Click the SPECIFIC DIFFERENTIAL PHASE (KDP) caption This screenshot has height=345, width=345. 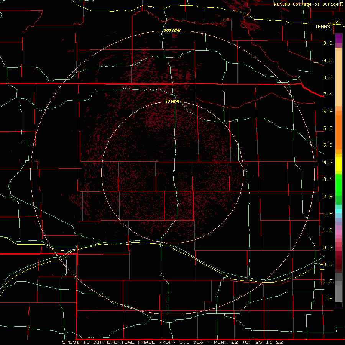click(119, 342)
